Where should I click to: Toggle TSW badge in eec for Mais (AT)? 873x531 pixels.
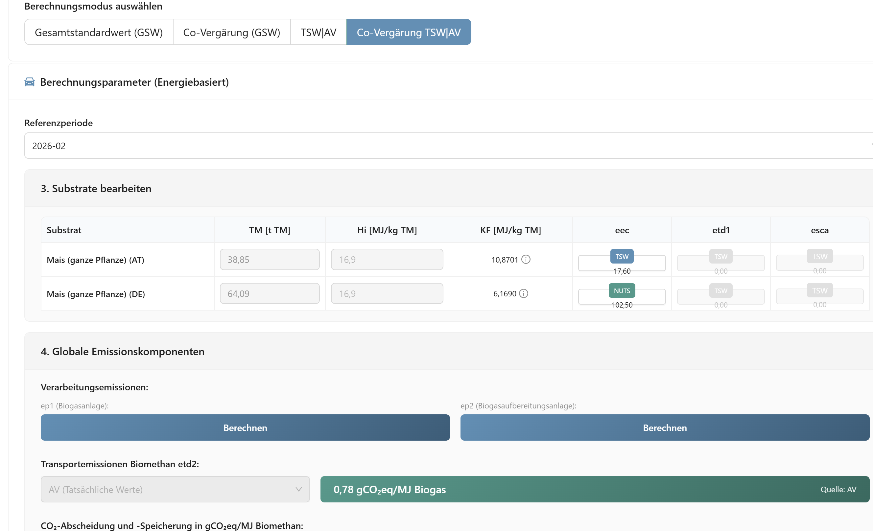pos(622,257)
